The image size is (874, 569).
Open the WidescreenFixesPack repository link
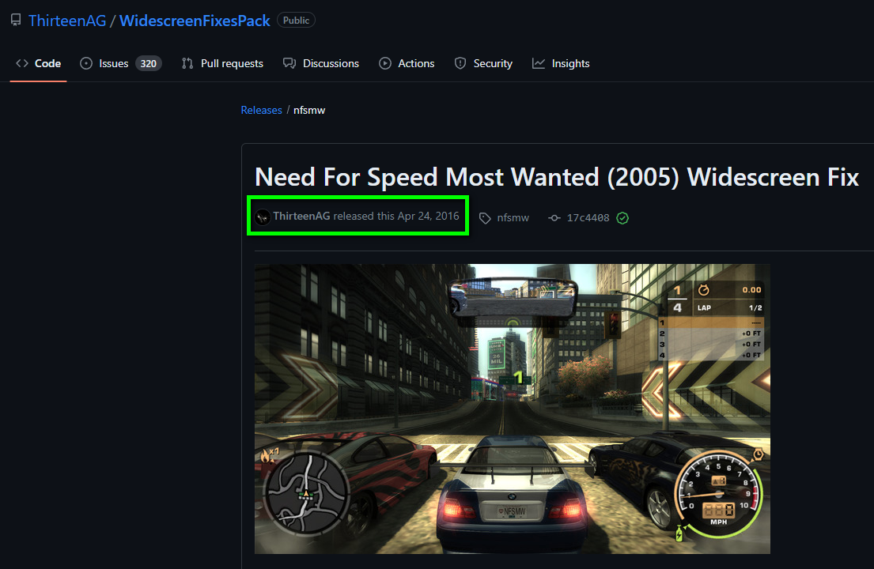click(195, 21)
